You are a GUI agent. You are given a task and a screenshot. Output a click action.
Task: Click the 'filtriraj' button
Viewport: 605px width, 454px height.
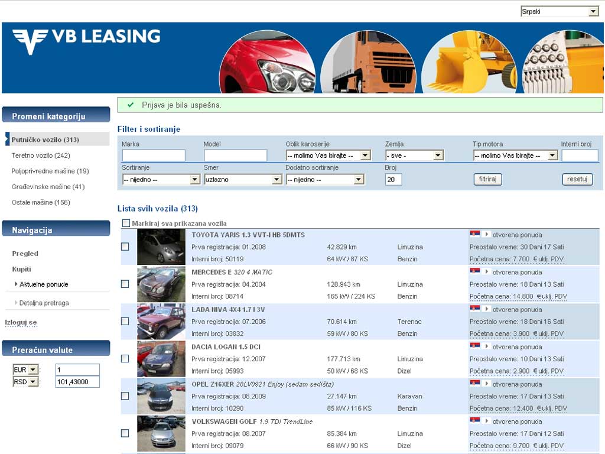(487, 179)
